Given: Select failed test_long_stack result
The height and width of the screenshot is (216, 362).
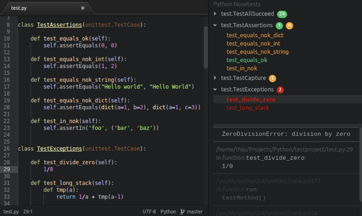Looking at the screenshot, I should [x=248, y=108].
